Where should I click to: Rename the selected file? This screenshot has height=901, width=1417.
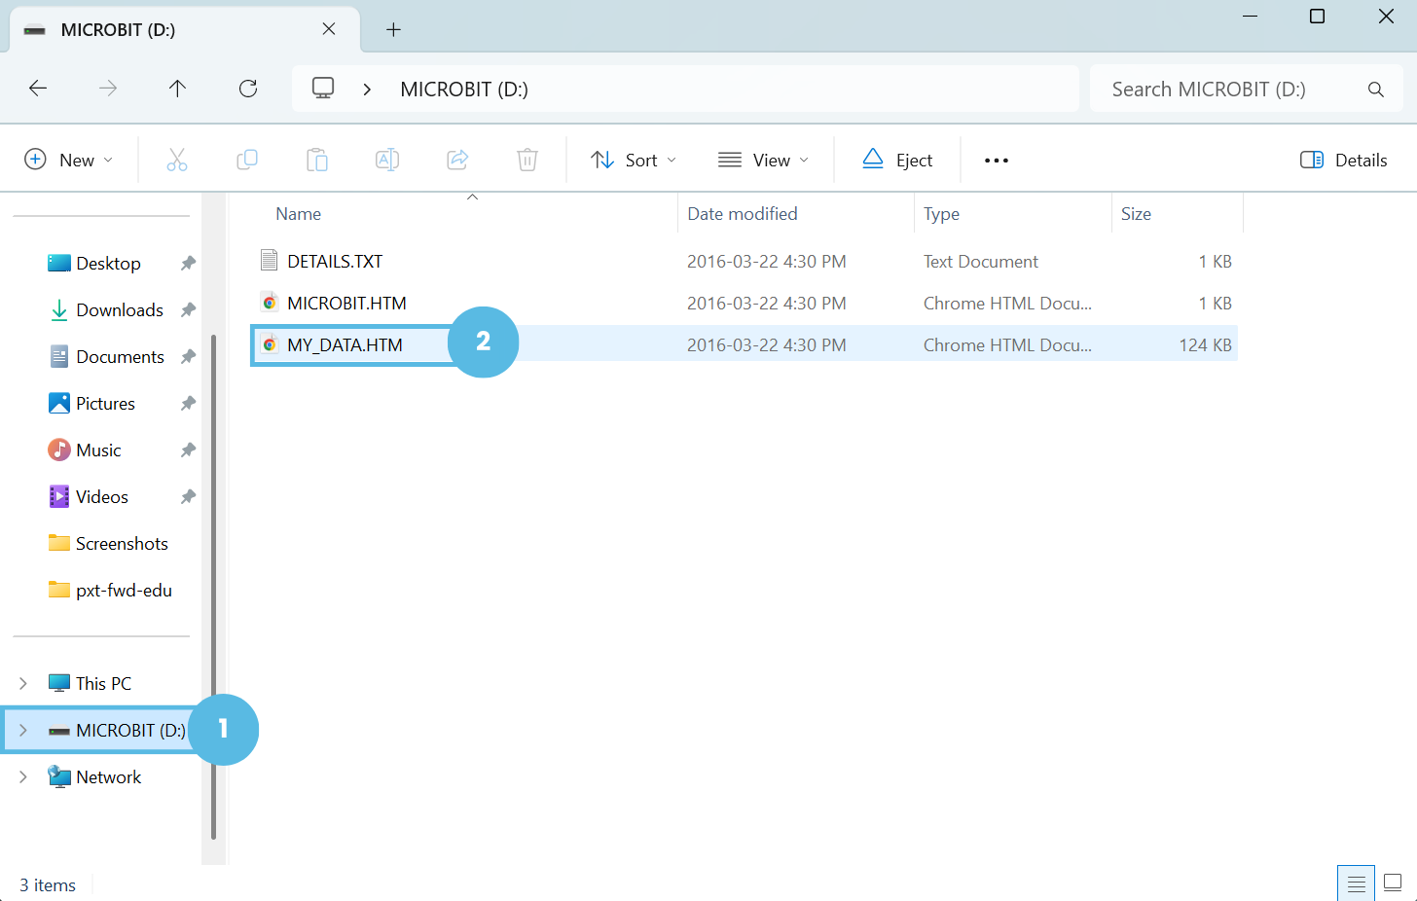387,160
